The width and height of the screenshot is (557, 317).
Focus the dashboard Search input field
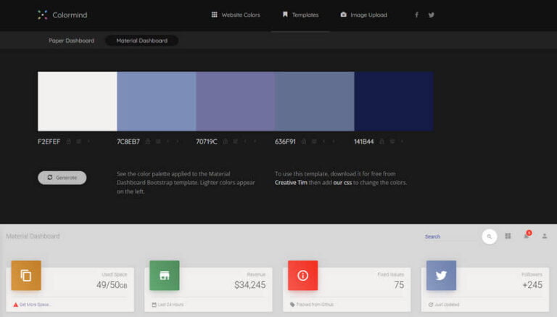[x=450, y=236]
